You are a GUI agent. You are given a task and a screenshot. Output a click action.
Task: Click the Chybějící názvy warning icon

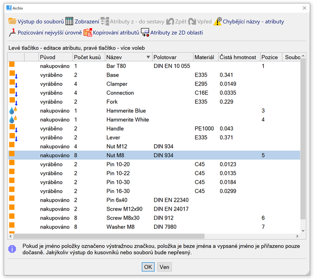(218, 21)
